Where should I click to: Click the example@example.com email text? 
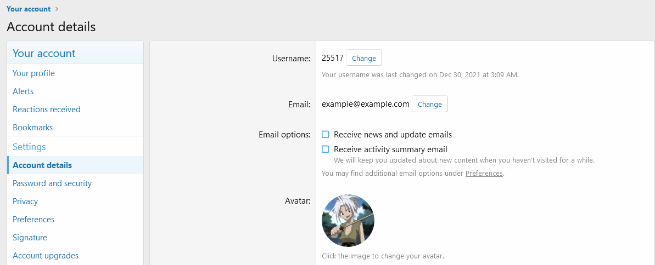tap(365, 104)
